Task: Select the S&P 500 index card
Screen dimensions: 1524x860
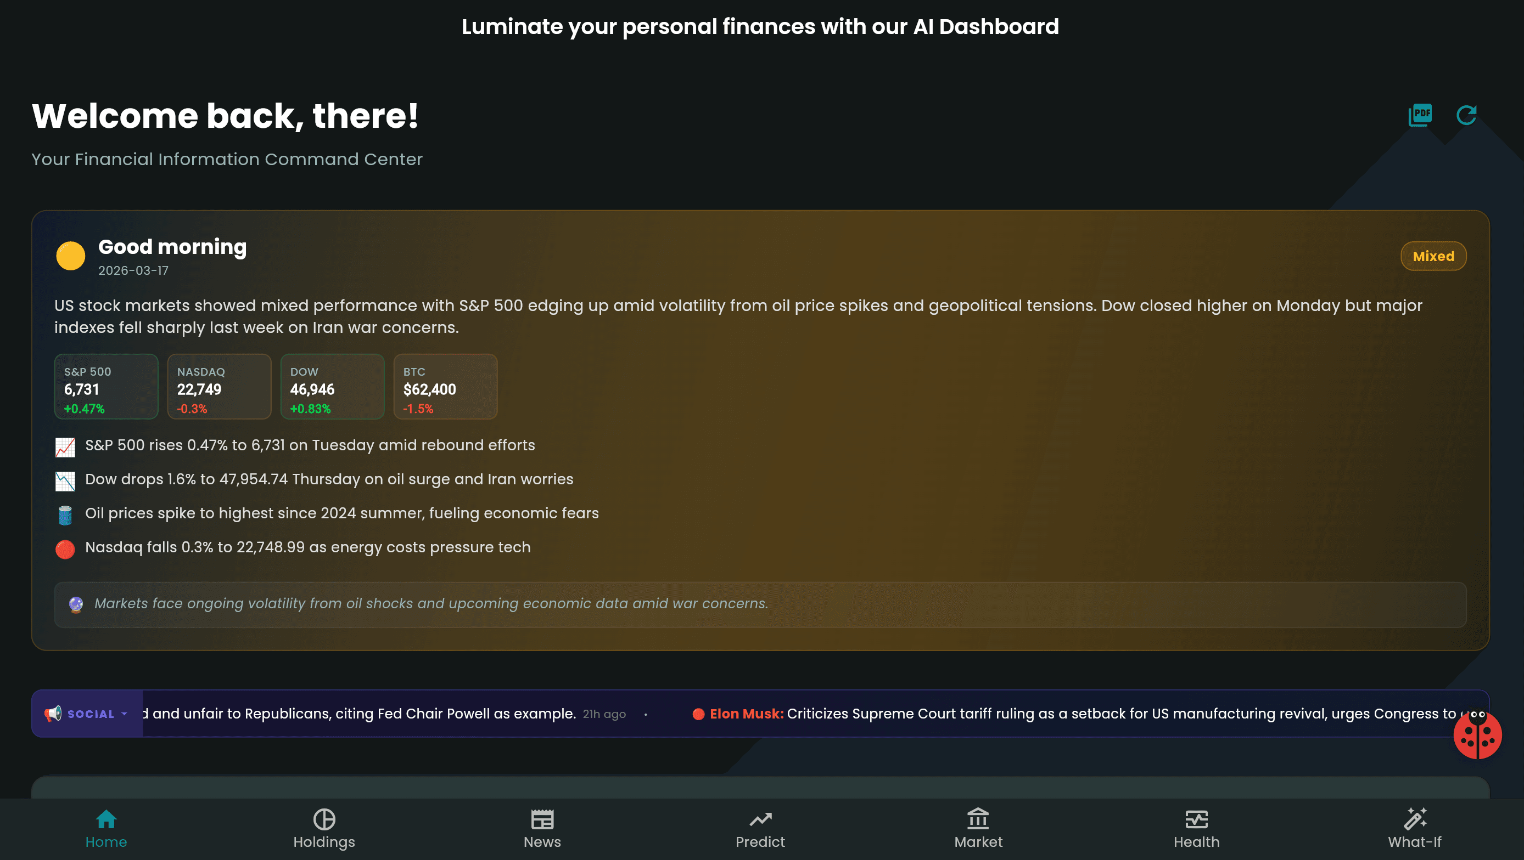Action: (x=107, y=387)
